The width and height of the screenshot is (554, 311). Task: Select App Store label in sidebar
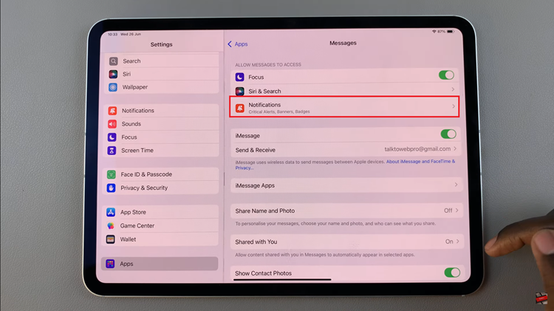click(x=133, y=212)
